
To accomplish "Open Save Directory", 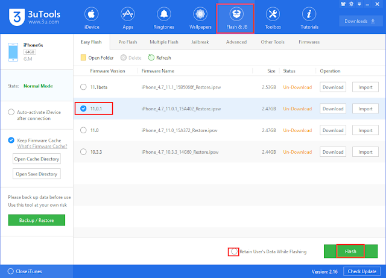I will (37, 174).
